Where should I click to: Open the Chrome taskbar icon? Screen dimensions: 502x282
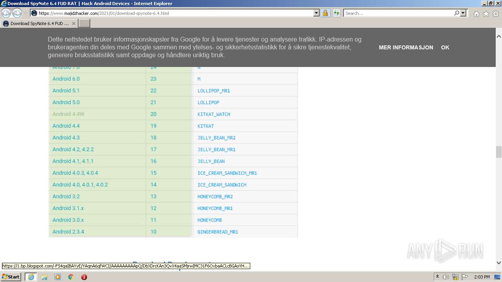click(x=71, y=277)
